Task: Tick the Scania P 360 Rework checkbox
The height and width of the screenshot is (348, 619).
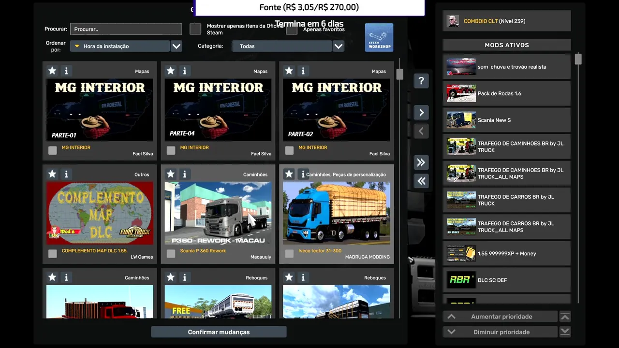Action: 171,254
